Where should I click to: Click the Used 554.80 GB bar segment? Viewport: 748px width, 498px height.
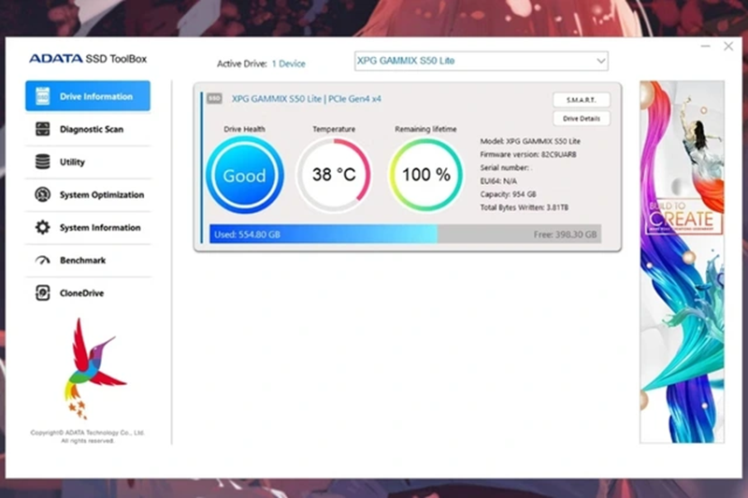(324, 234)
